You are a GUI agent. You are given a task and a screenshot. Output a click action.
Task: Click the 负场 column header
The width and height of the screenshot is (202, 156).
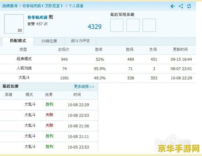(x=153, y=50)
